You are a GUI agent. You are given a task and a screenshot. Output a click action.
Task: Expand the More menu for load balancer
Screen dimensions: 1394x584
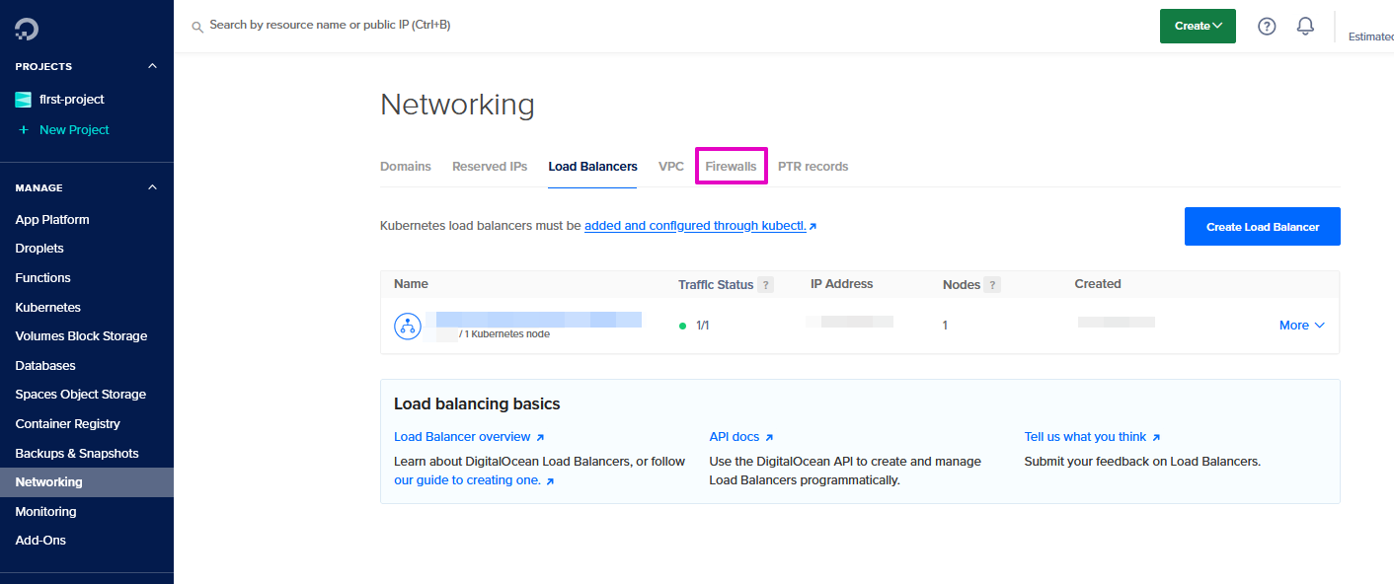(1301, 326)
